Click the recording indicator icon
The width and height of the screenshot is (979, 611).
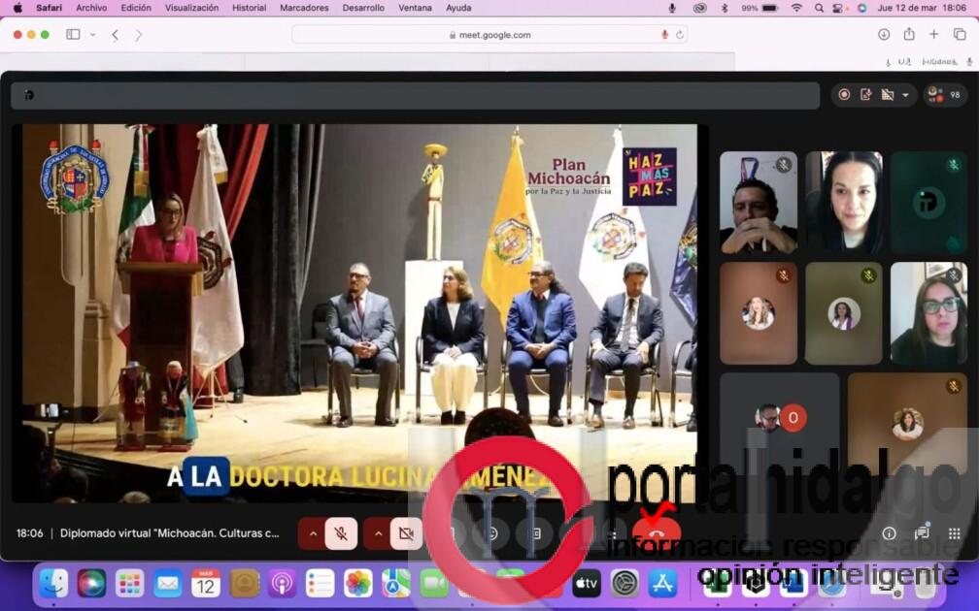tap(844, 94)
